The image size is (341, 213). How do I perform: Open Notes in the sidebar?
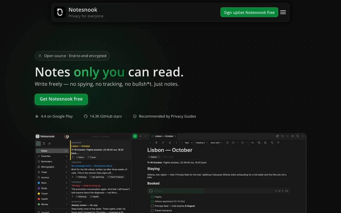52,151
